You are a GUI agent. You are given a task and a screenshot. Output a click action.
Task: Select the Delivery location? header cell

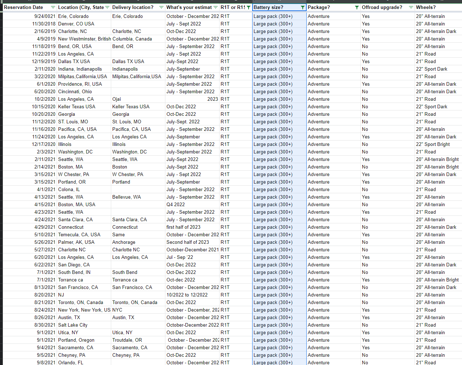pos(138,8)
